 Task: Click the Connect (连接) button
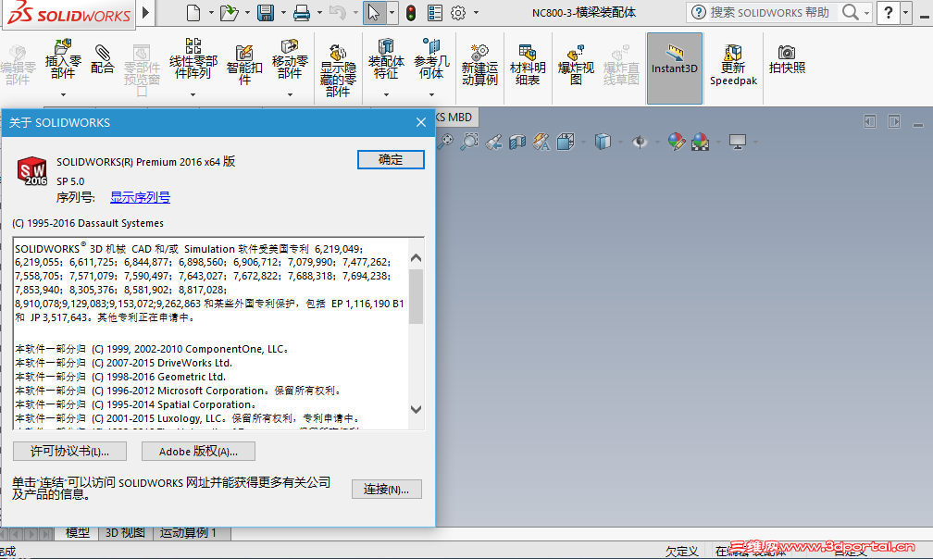387,490
